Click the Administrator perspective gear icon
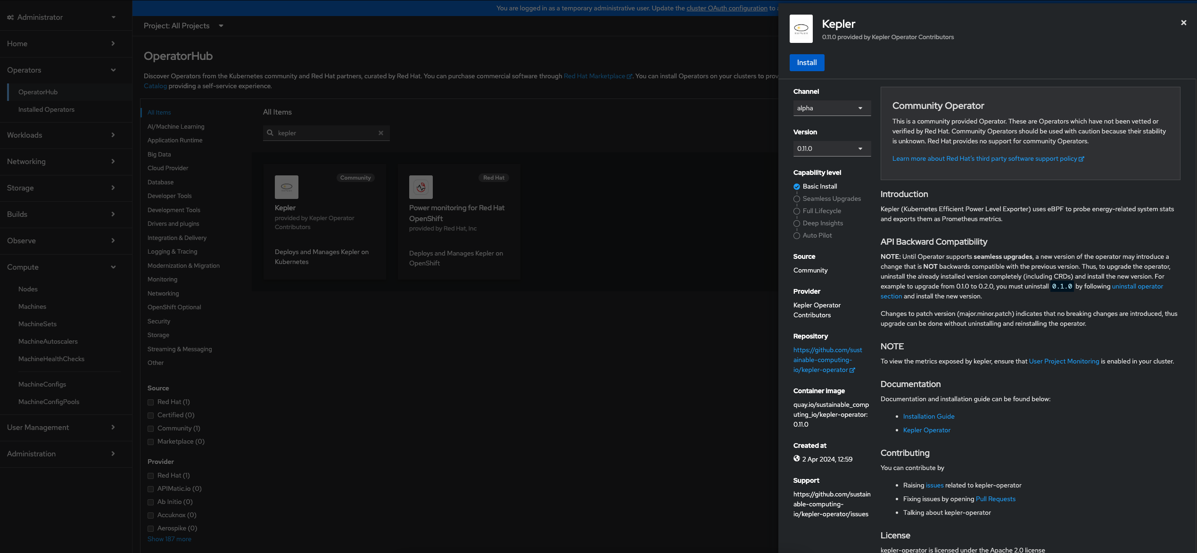The height and width of the screenshot is (553, 1197). tap(10, 17)
